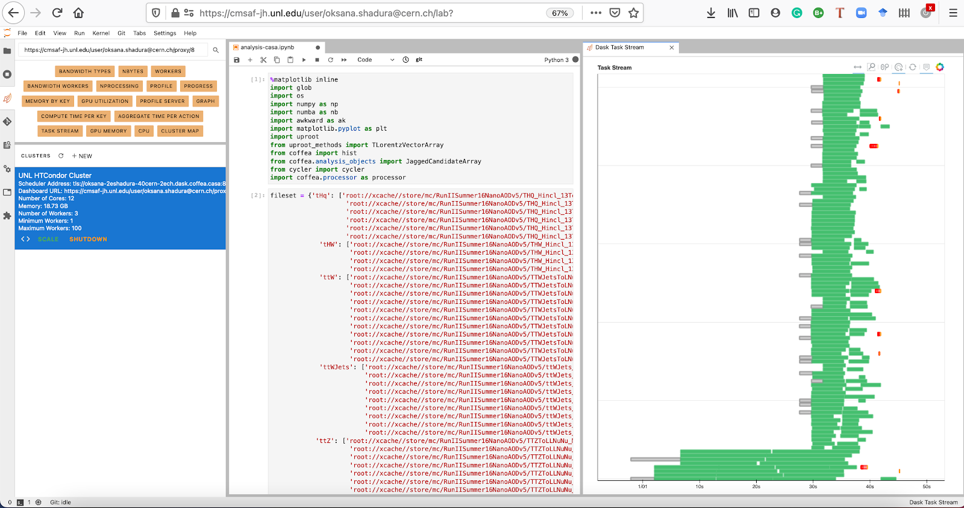Open the CLUSTER MAP dashboard
964x508 pixels.
pyautogui.click(x=180, y=131)
